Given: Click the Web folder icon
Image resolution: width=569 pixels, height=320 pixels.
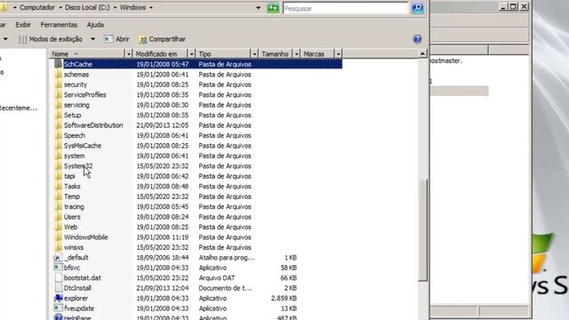Looking at the screenshot, I should pos(58,227).
